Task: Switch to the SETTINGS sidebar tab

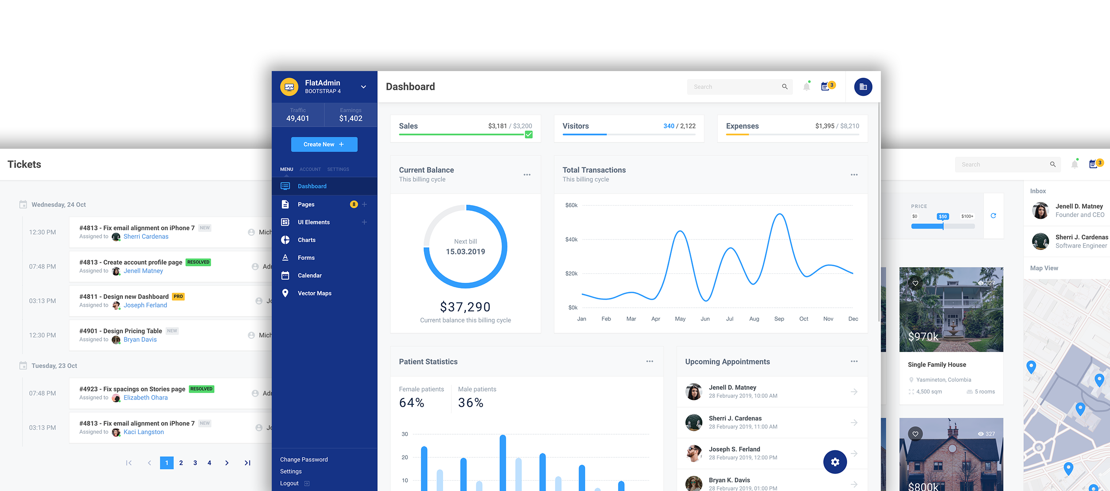Action: (338, 169)
